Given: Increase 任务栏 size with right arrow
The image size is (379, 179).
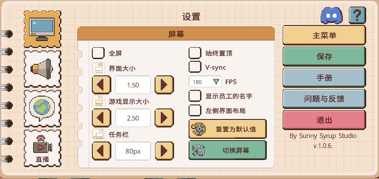Looking at the screenshot, I should tap(164, 151).
